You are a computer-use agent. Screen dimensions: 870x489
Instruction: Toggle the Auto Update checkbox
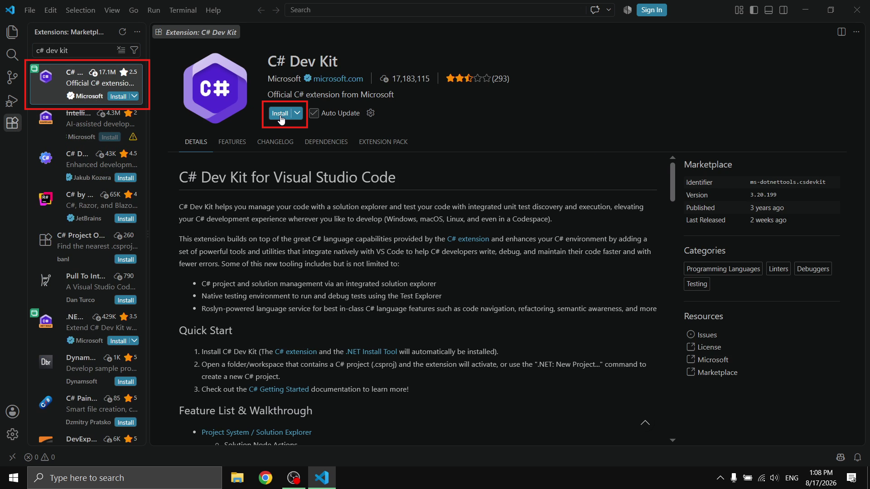(314, 113)
